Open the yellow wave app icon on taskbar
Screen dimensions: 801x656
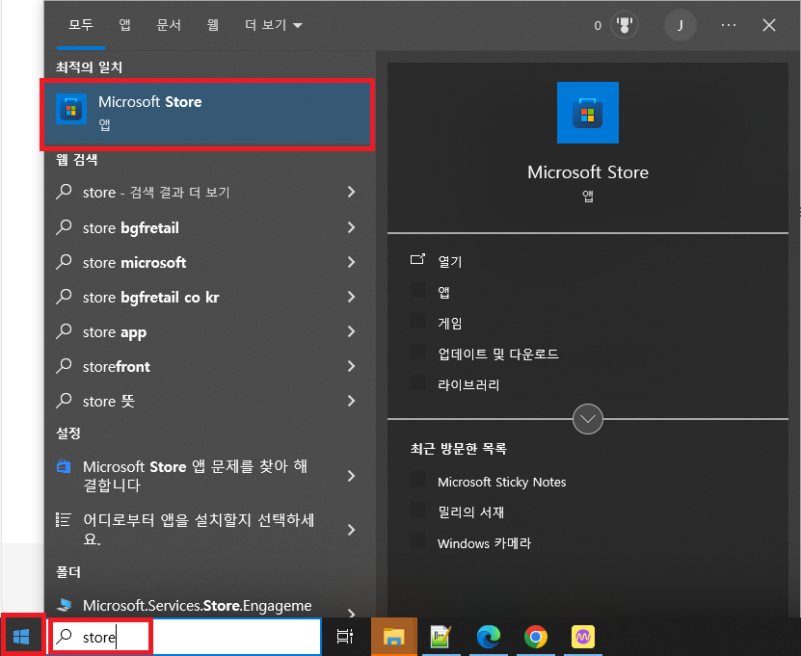pyautogui.click(x=583, y=637)
